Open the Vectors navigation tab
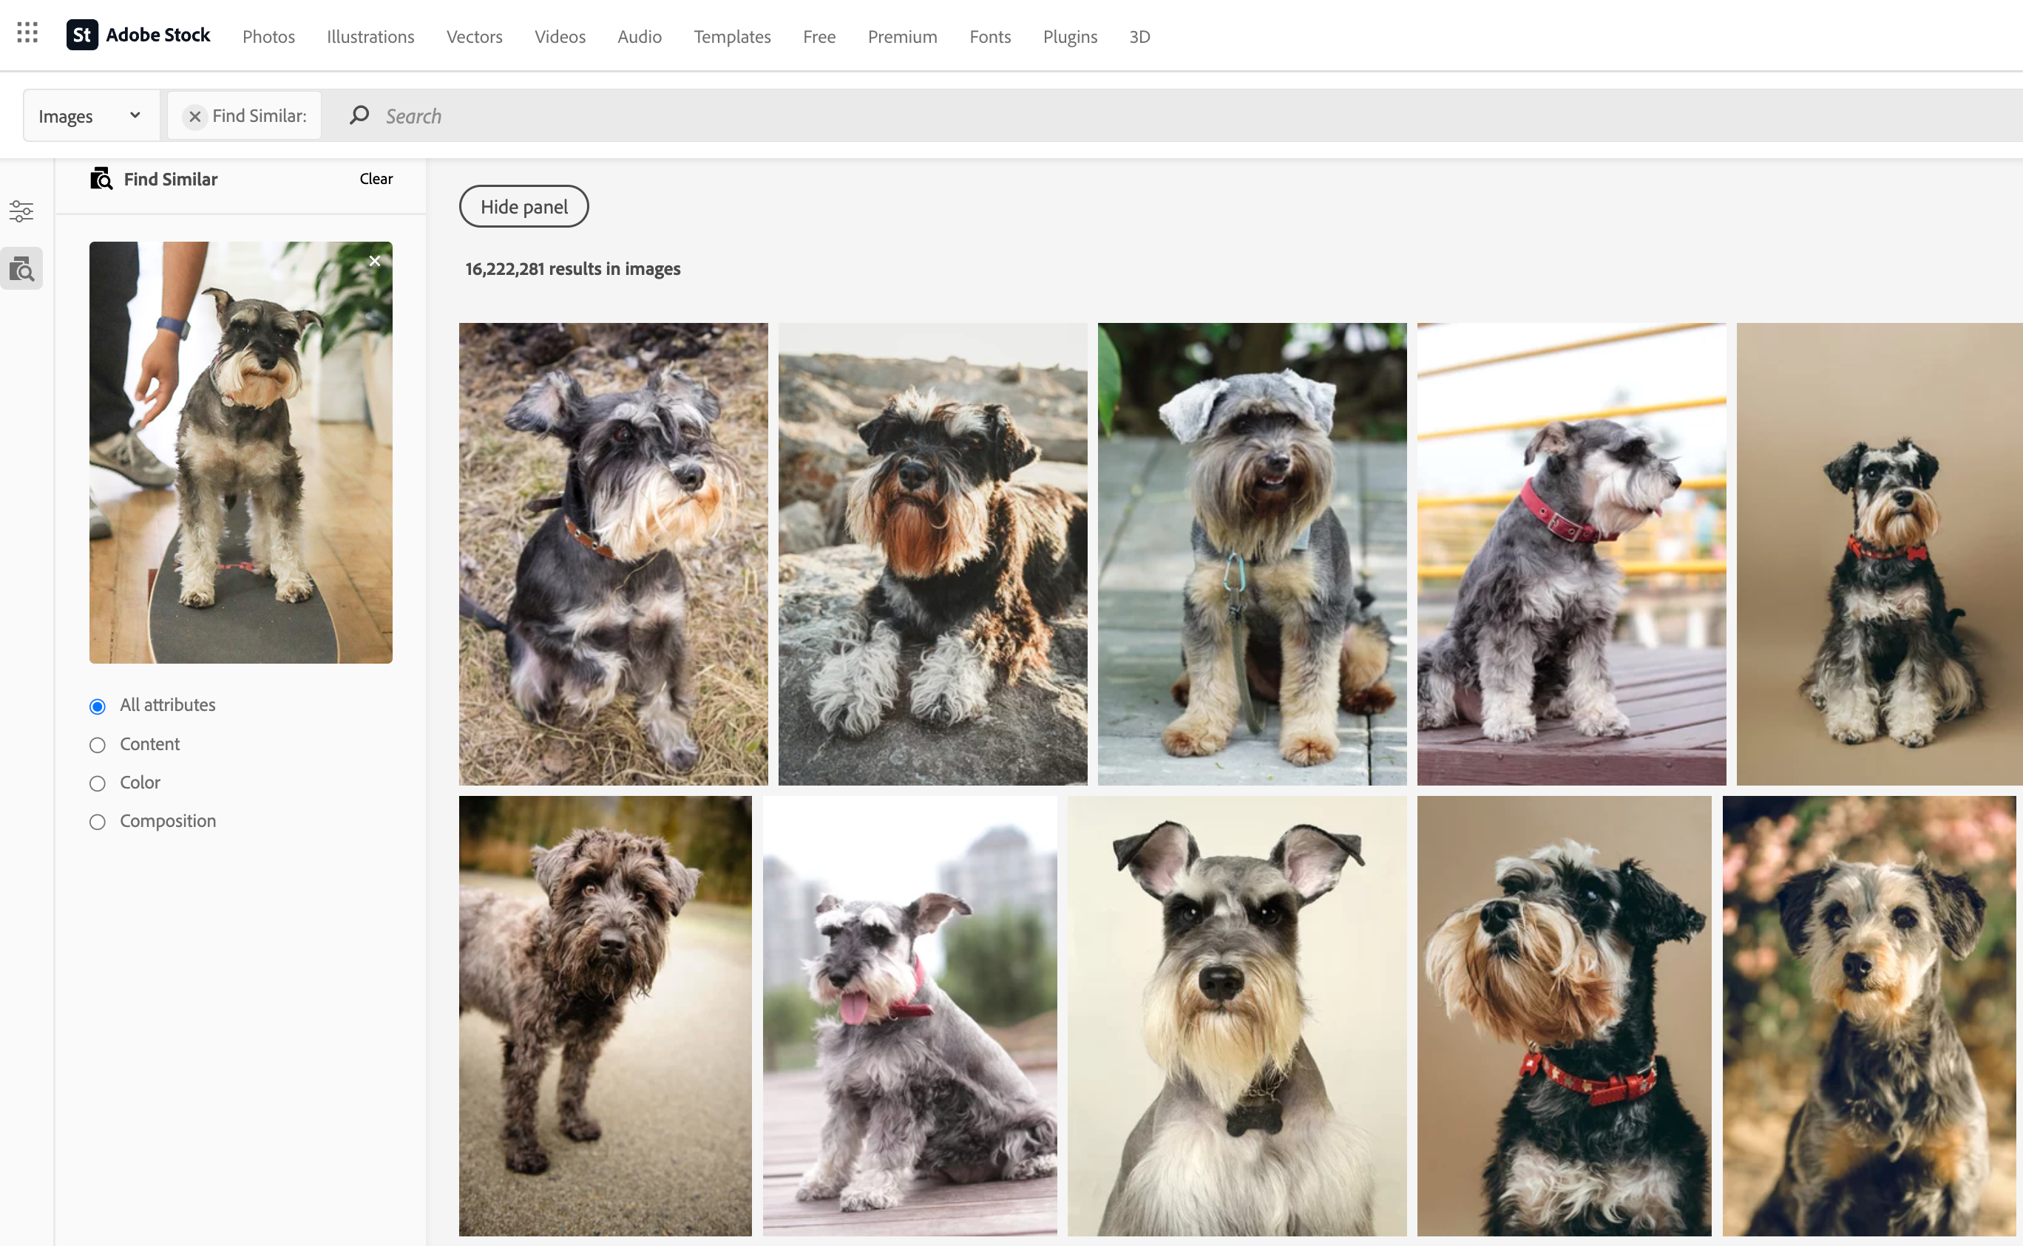The height and width of the screenshot is (1246, 2023). pos(474,37)
